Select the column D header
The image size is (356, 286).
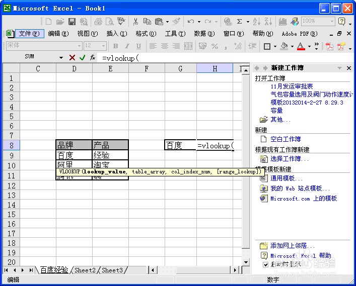point(74,68)
